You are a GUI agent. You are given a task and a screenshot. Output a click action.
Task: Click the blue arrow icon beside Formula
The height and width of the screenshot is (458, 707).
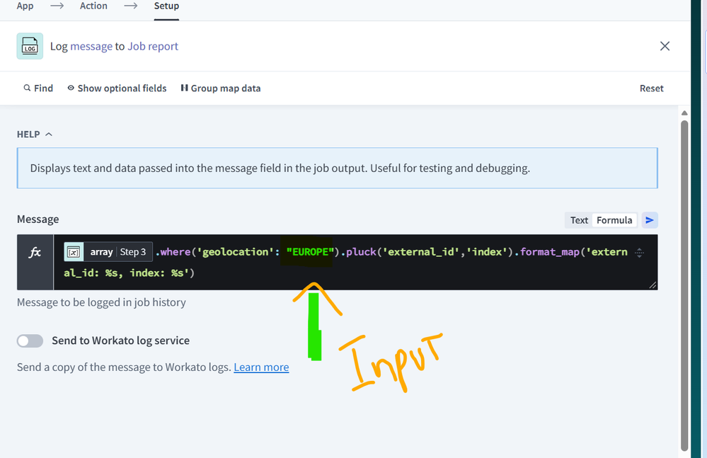(650, 220)
